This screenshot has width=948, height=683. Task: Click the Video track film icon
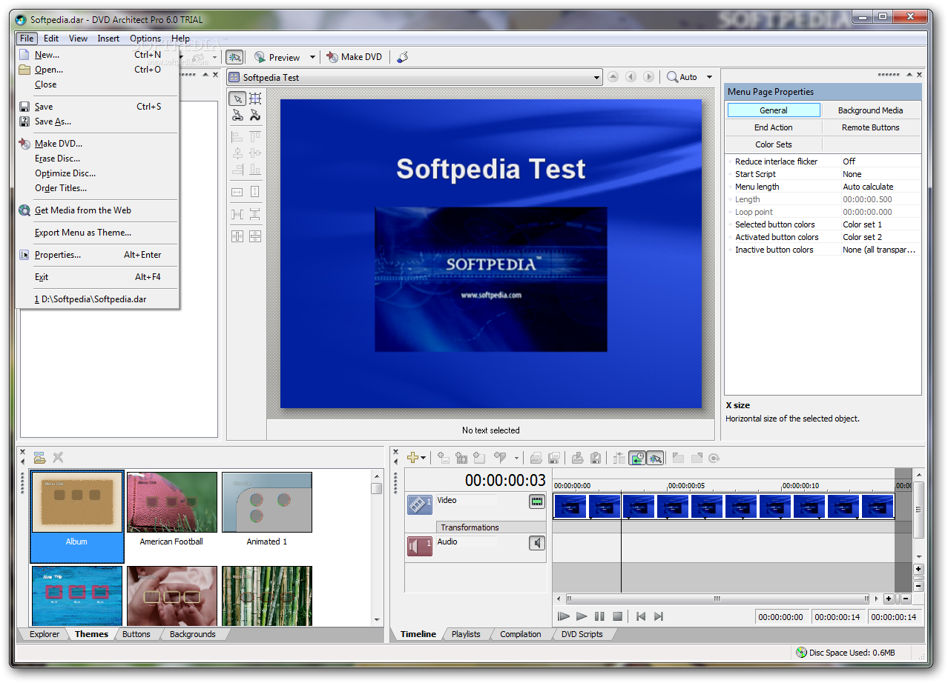coord(419,504)
